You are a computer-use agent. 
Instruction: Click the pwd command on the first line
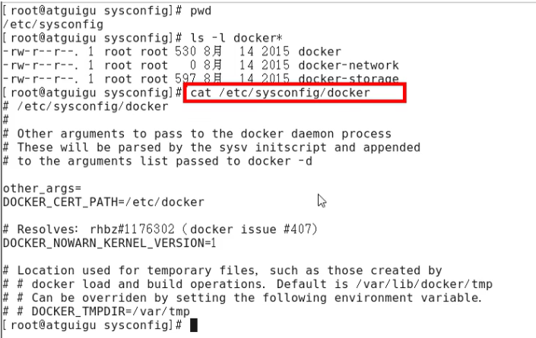[200, 11]
